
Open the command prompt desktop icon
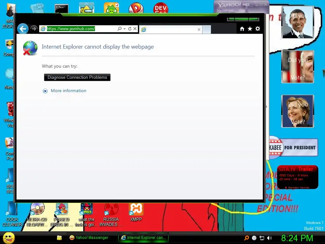(62, 9)
